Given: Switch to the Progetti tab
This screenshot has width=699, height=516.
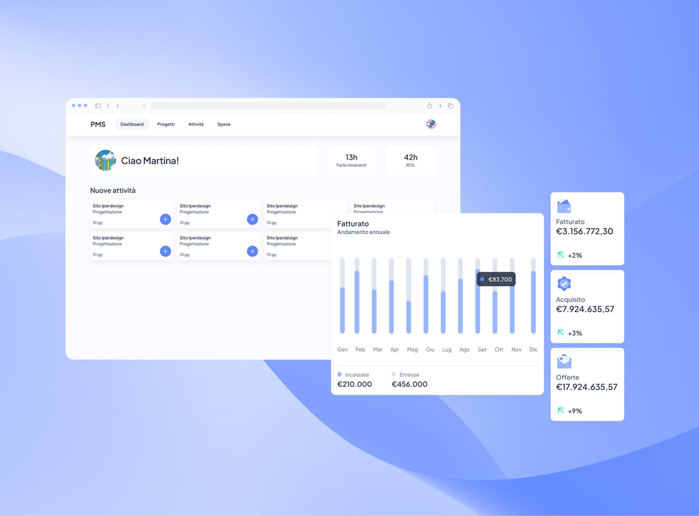Looking at the screenshot, I should pyautogui.click(x=166, y=124).
